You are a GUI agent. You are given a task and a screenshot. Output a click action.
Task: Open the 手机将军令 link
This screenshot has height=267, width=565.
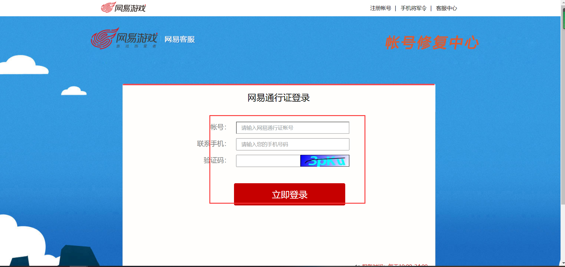pos(413,8)
